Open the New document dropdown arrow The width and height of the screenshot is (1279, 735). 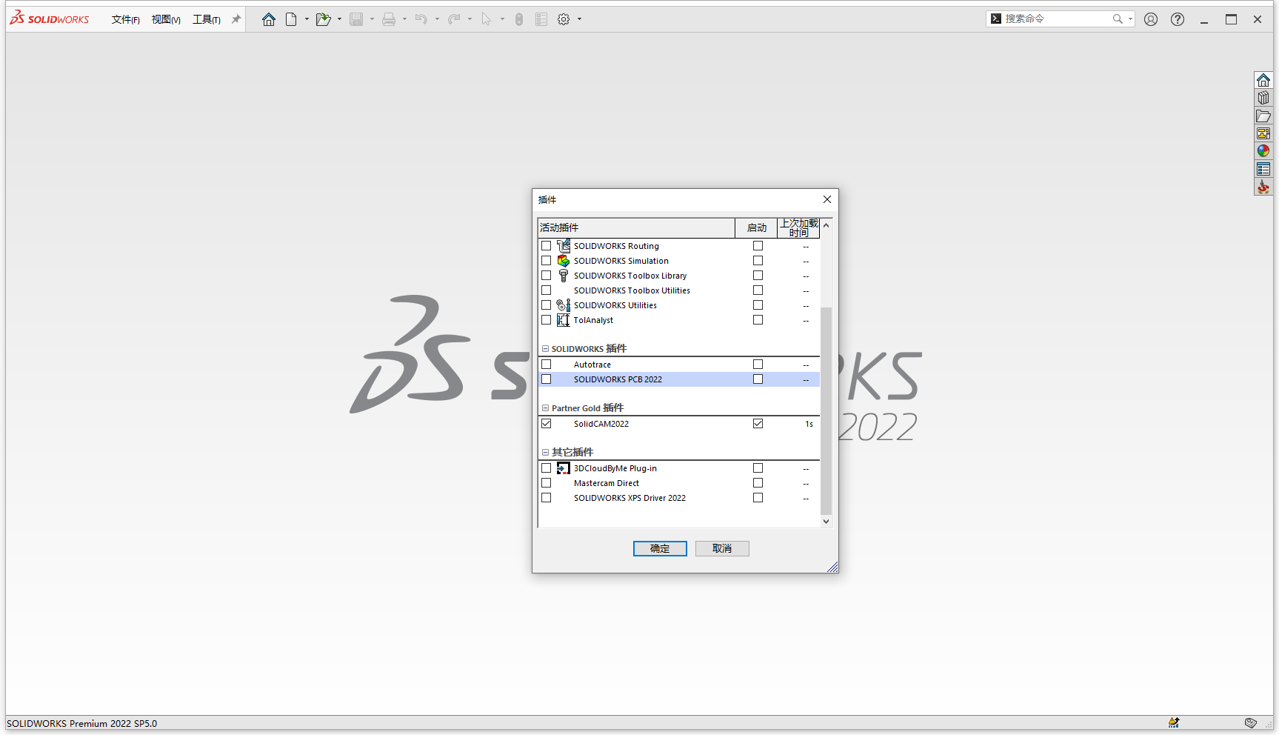307,19
